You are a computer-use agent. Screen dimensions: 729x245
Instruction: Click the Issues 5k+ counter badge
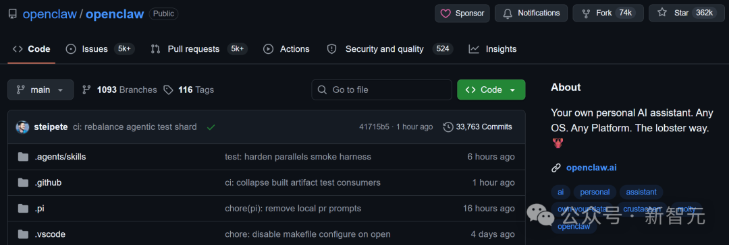(124, 48)
